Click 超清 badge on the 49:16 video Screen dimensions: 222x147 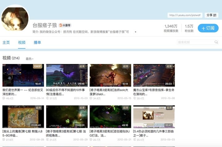pyautogui.click(x=125, y=108)
